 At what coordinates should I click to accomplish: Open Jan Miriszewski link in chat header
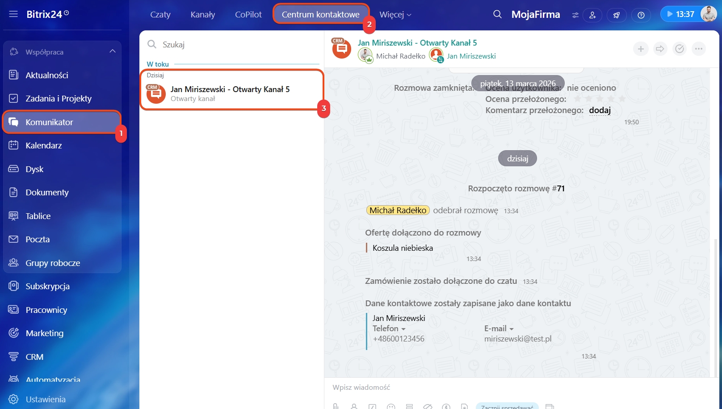pyautogui.click(x=471, y=56)
